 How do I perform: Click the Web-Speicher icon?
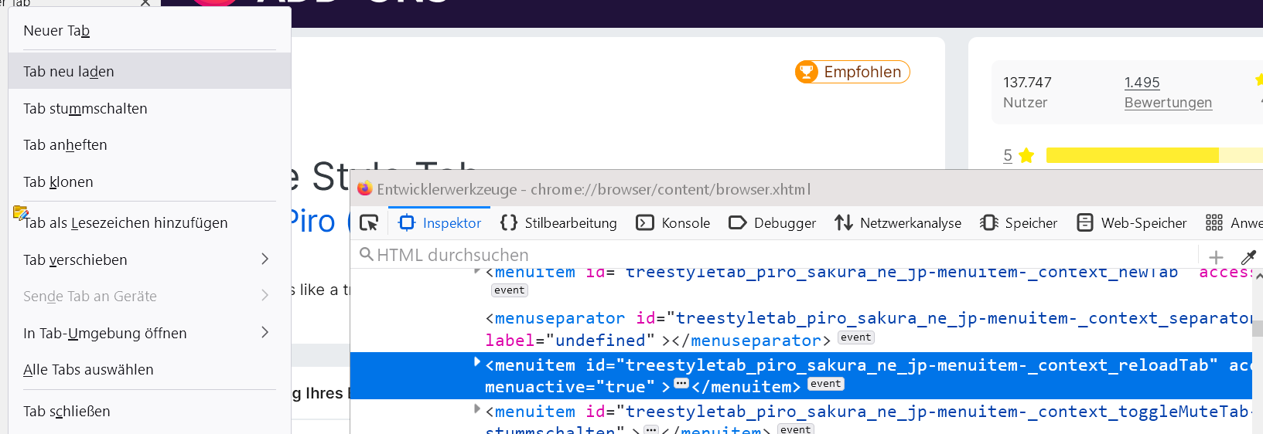(x=1085, y=223)
